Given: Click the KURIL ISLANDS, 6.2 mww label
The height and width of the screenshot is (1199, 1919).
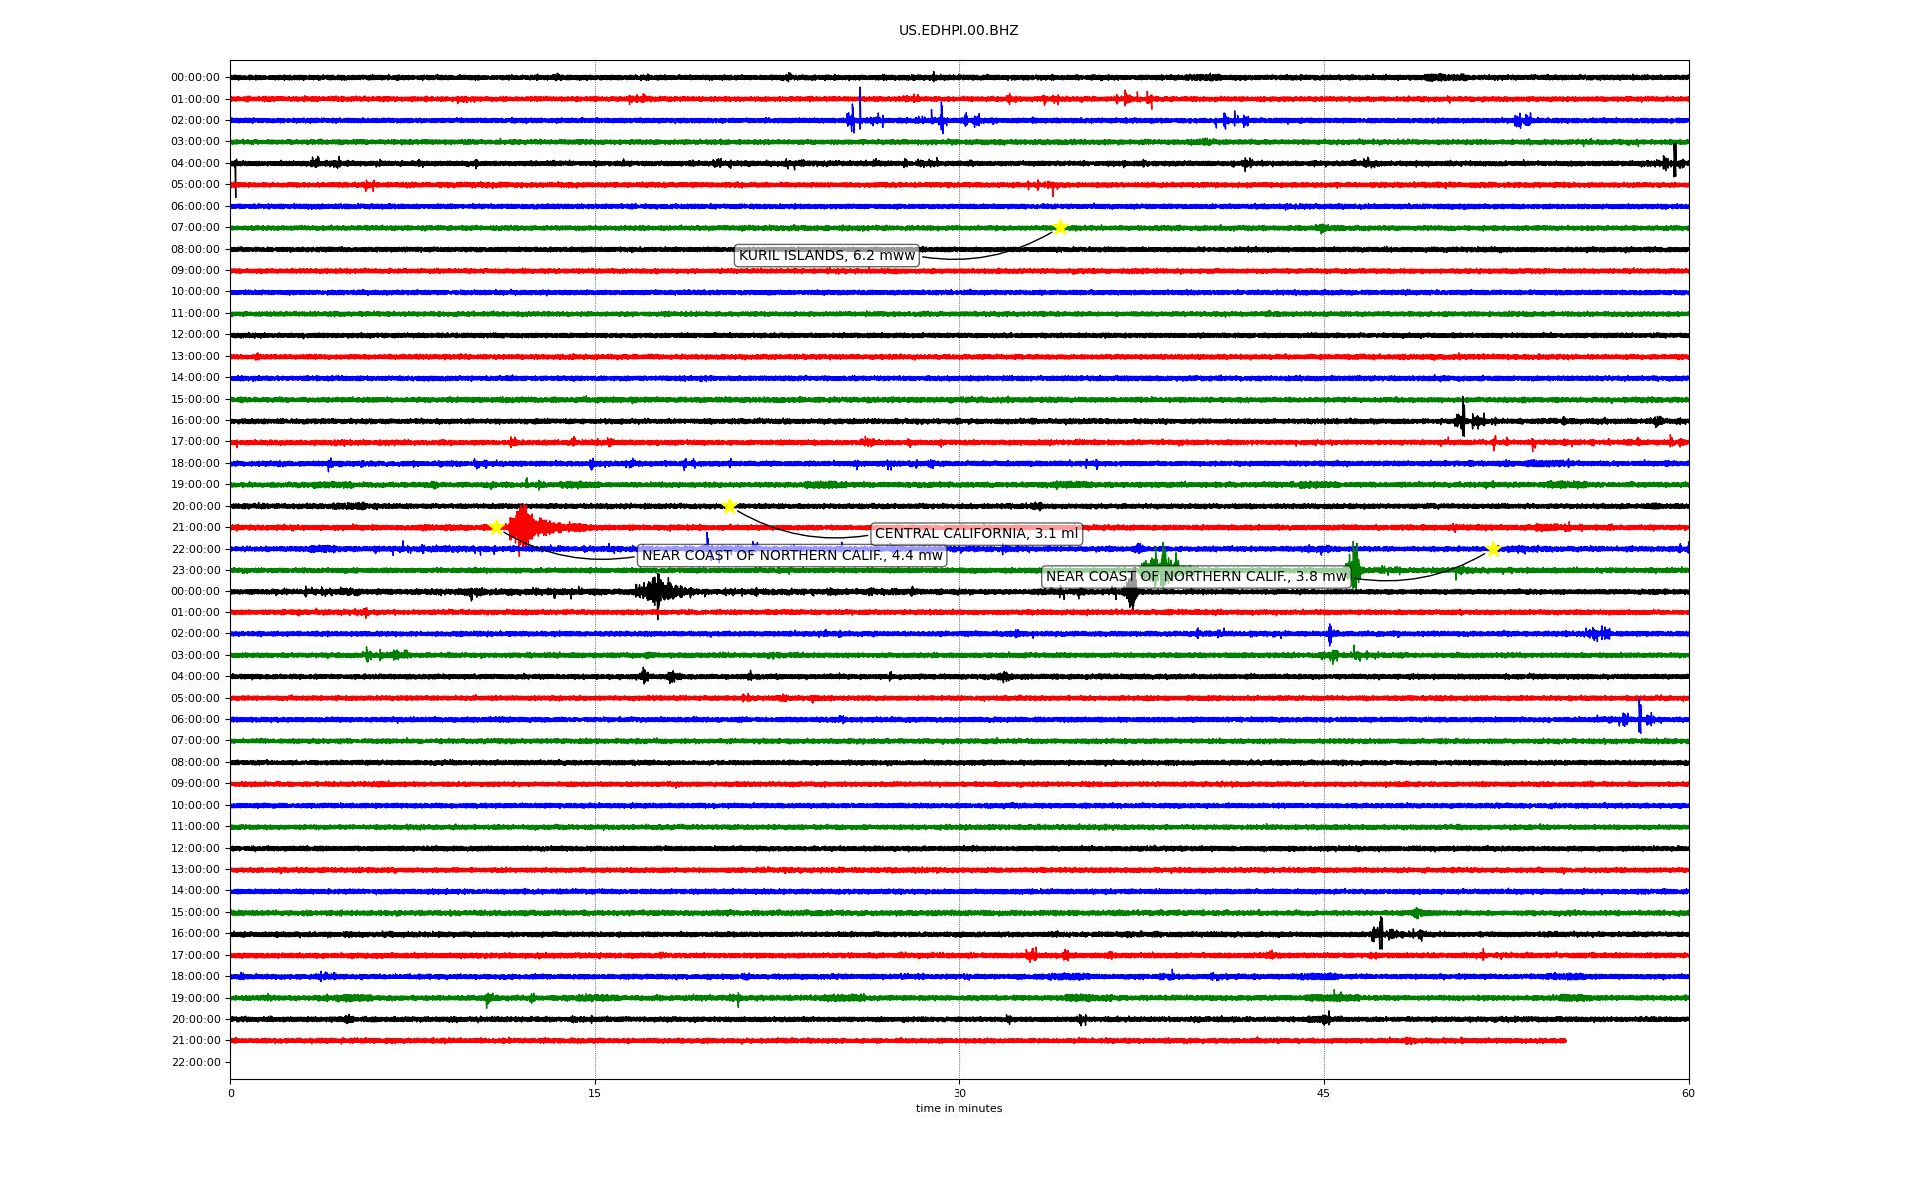Looking at the screenshot, I should pos(826,256).
